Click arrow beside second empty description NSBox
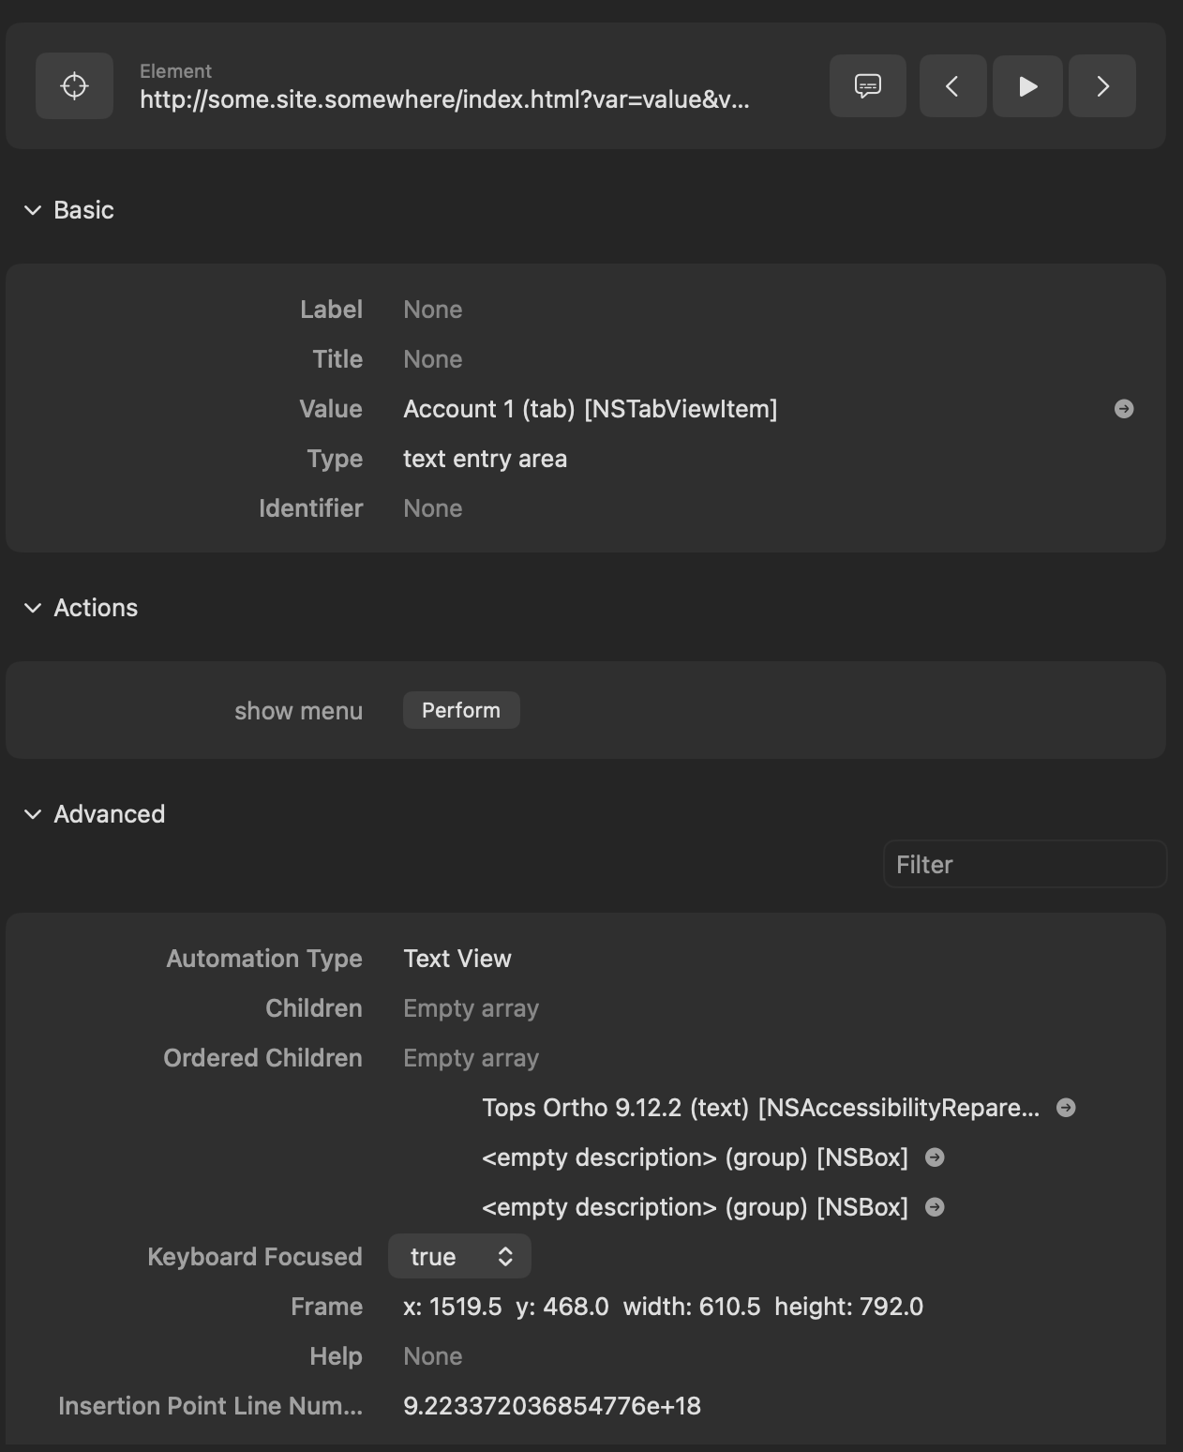The width and height of the screenshot is (1183, 1452). 935,1207
